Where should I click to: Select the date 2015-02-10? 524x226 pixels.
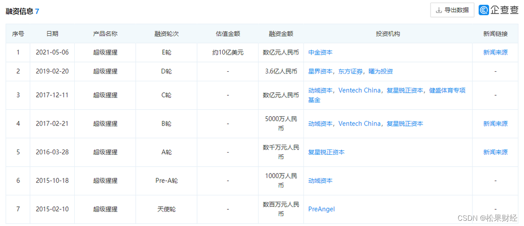pos(52,209)
